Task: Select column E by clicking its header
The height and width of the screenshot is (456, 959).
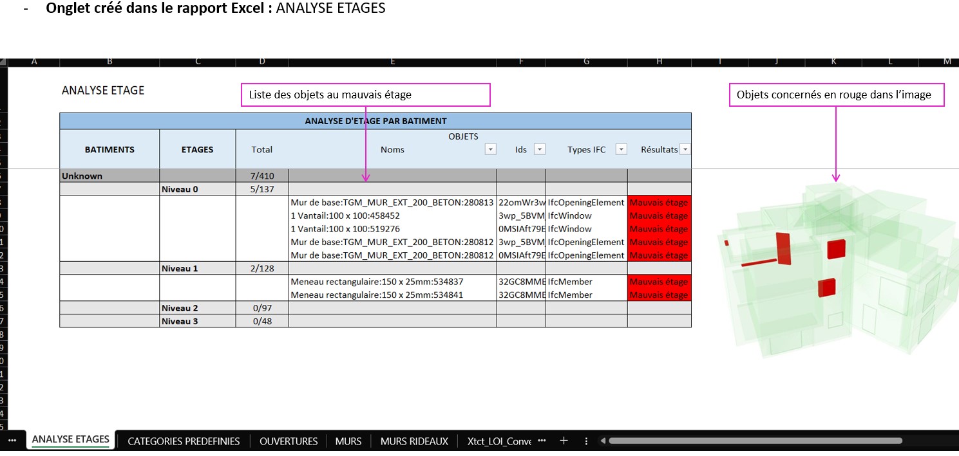Action: (392, 62)
